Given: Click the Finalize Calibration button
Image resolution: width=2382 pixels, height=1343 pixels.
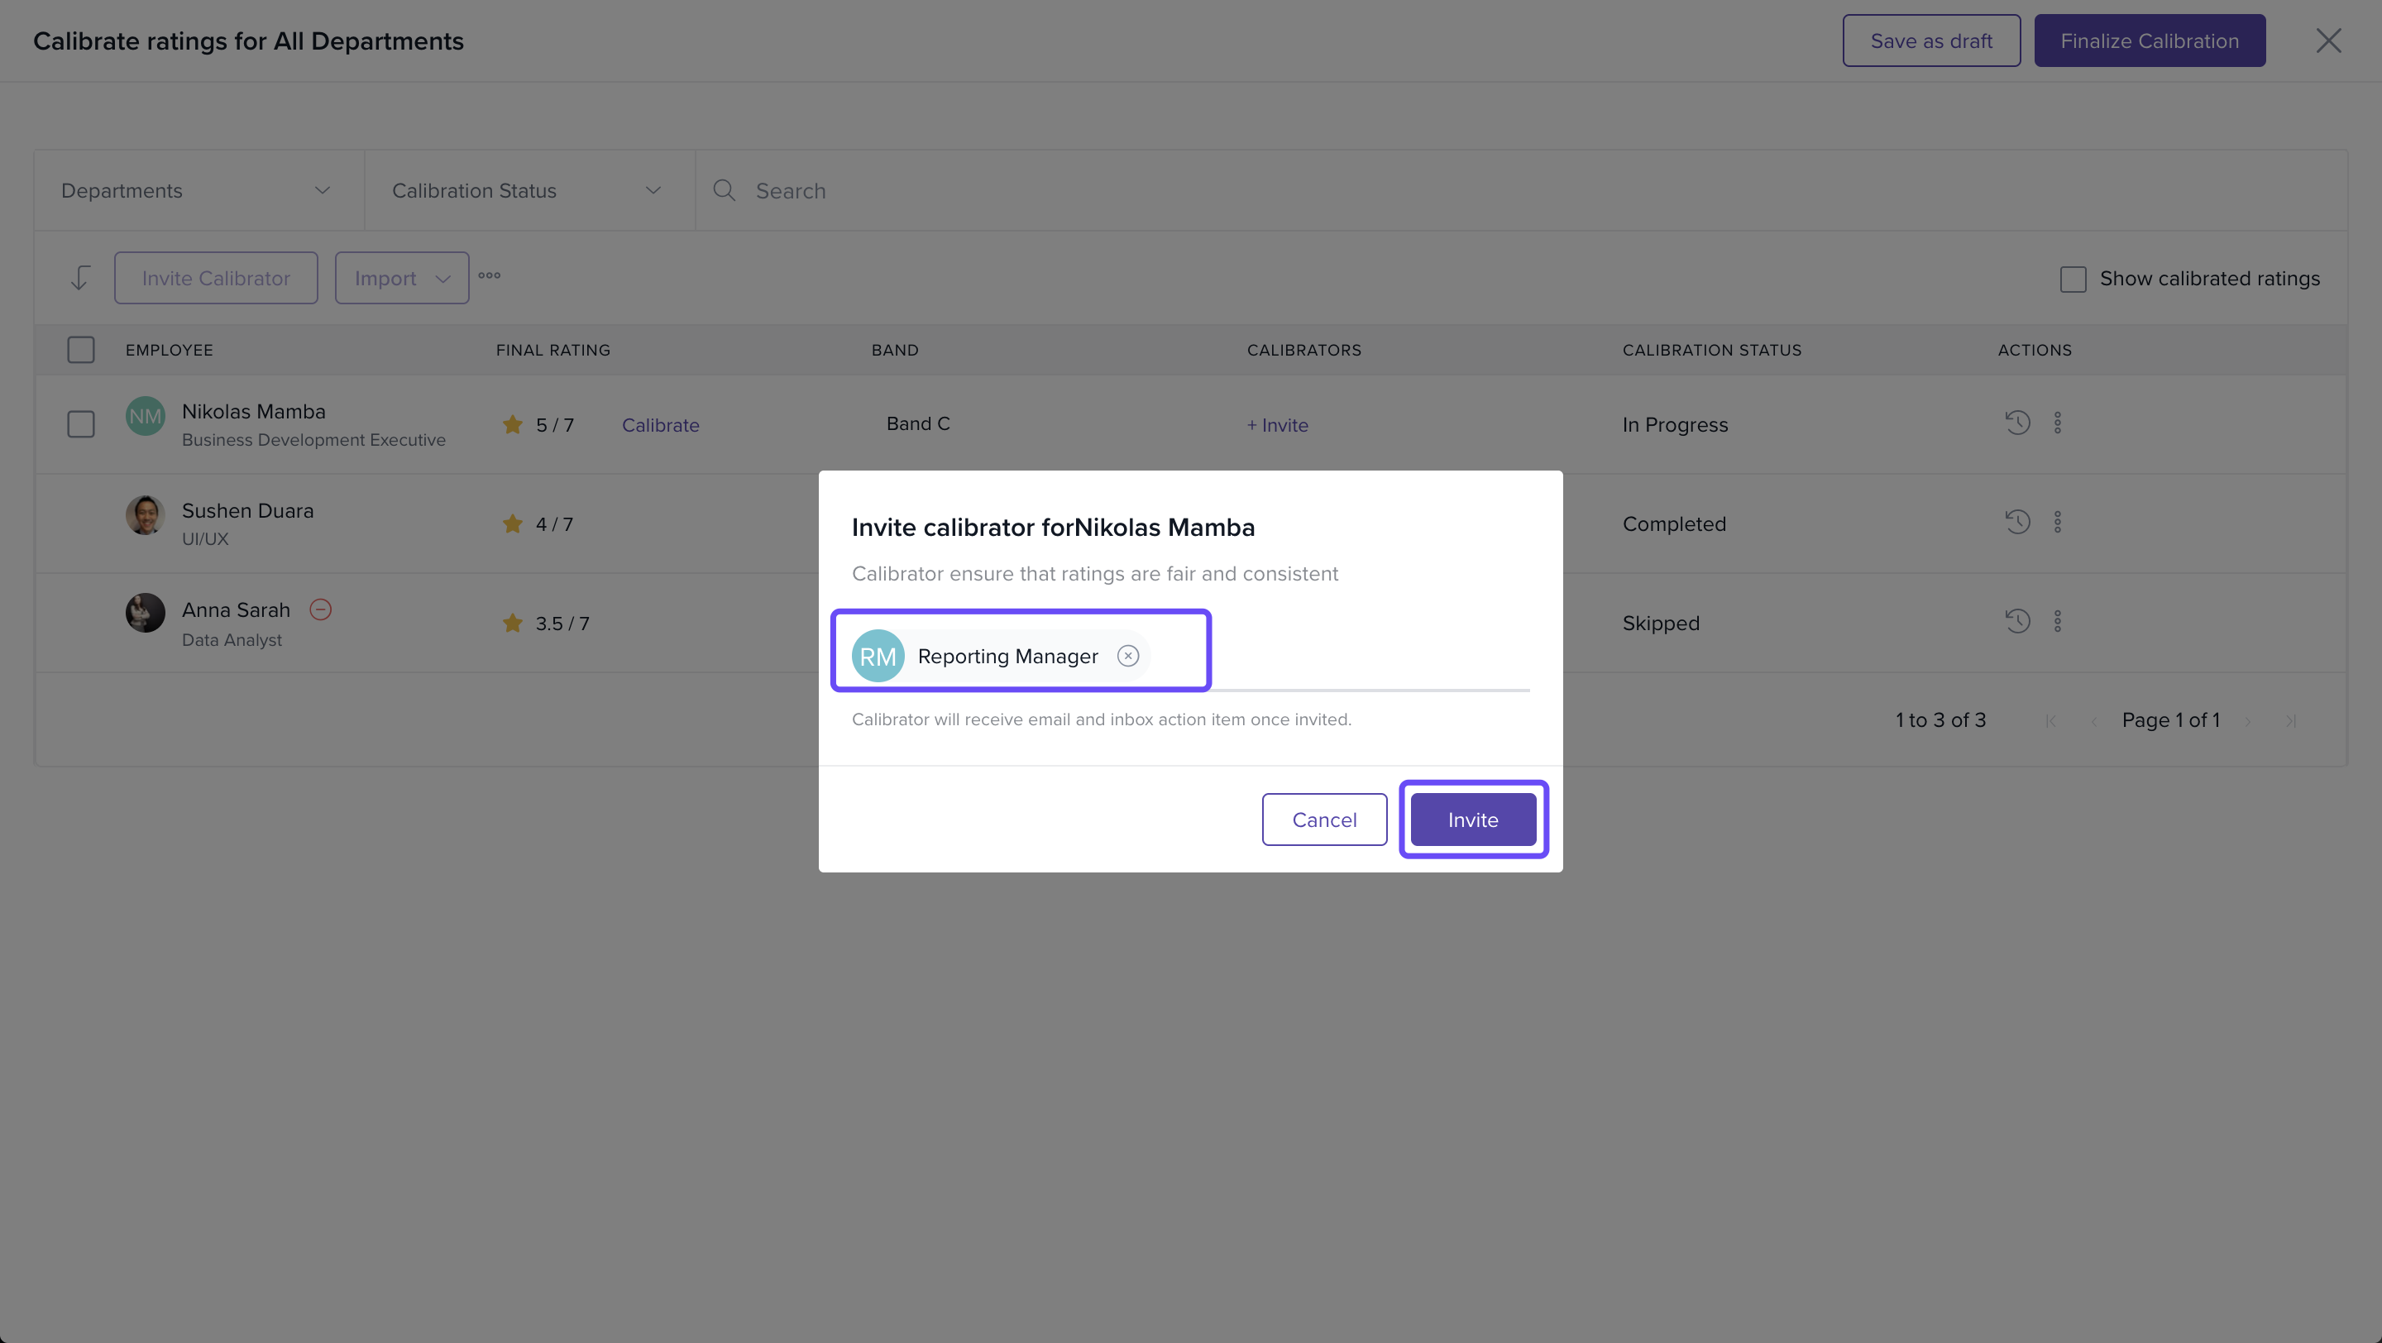Looking at the screenshot, I should point(2149,41).
